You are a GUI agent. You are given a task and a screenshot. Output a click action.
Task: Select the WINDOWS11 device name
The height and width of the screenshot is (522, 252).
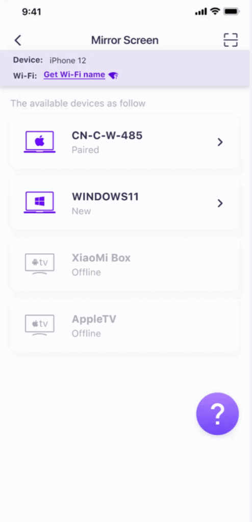tap(105, 197)
